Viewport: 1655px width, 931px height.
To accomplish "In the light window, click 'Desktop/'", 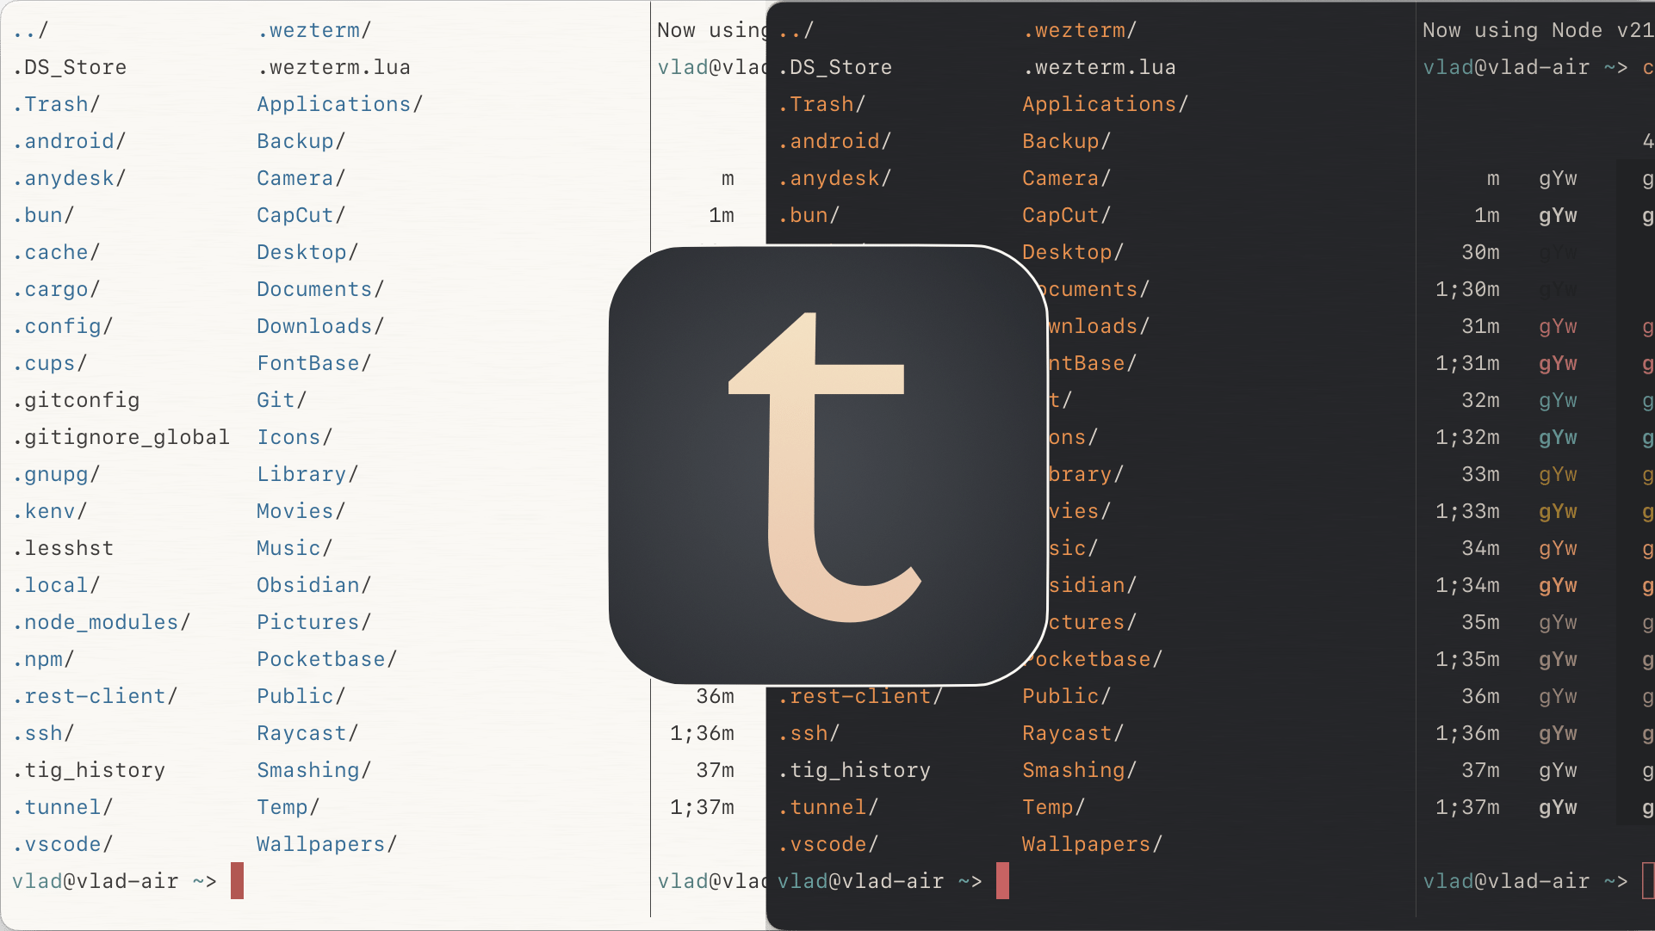I will 307,252.
